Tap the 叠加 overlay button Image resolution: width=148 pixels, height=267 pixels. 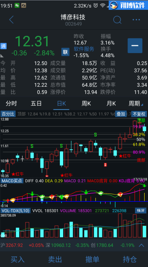[x=121, y=114]
